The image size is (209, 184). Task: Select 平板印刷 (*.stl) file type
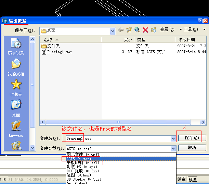pos(121,163)
